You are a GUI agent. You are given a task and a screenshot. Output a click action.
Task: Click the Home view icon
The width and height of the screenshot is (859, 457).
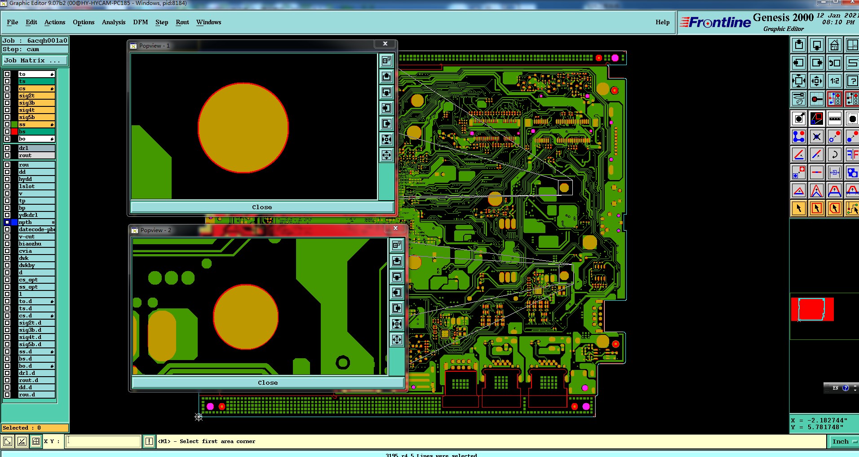tap(835, 45)
